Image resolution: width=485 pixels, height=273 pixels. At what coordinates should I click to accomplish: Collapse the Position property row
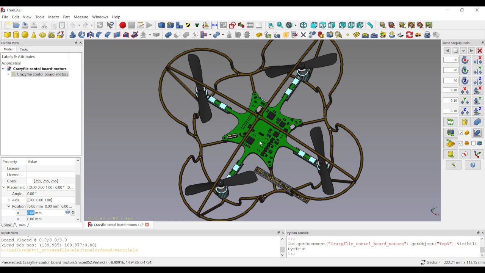9,207
